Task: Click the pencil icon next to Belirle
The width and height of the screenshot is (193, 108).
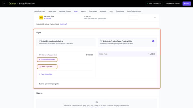Action: click(66, 24)
